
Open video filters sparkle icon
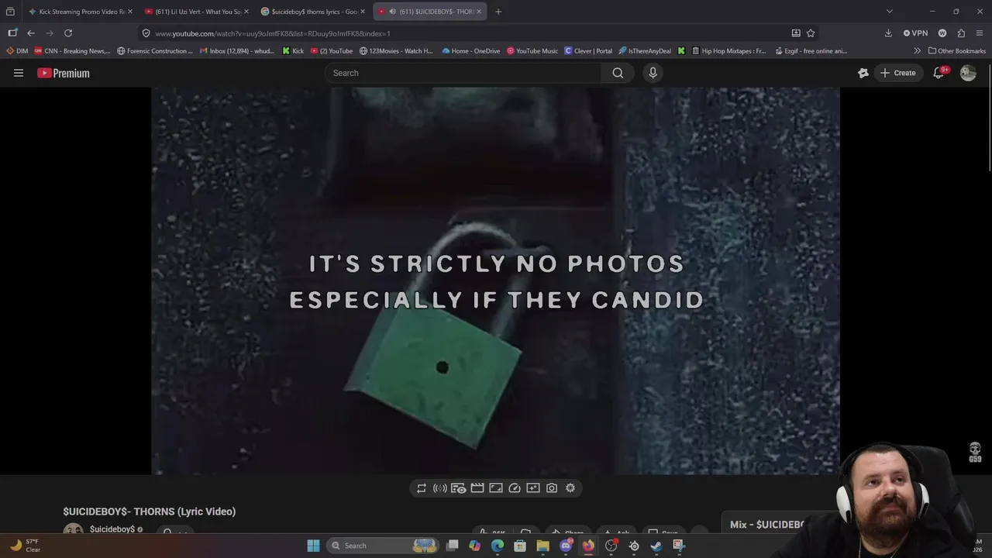coord(533,488)
